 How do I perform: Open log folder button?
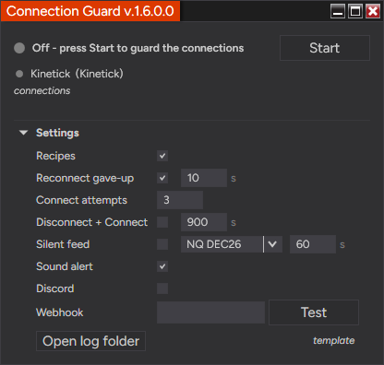point(90,341)
